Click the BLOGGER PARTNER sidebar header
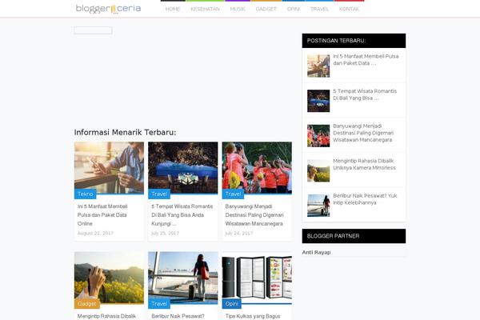 coord(354,236)
